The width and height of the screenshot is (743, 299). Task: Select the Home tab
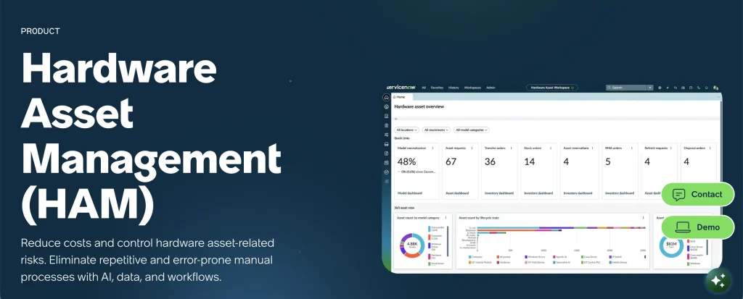pos(402,96)
